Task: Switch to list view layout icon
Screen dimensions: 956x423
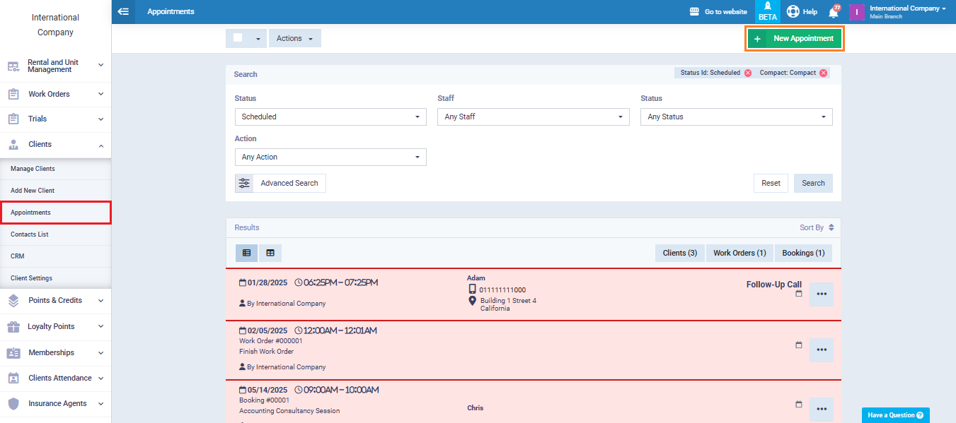Action: 246,253
